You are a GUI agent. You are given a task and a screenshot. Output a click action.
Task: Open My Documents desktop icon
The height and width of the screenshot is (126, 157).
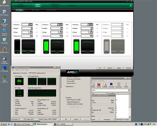pos(4,3)
